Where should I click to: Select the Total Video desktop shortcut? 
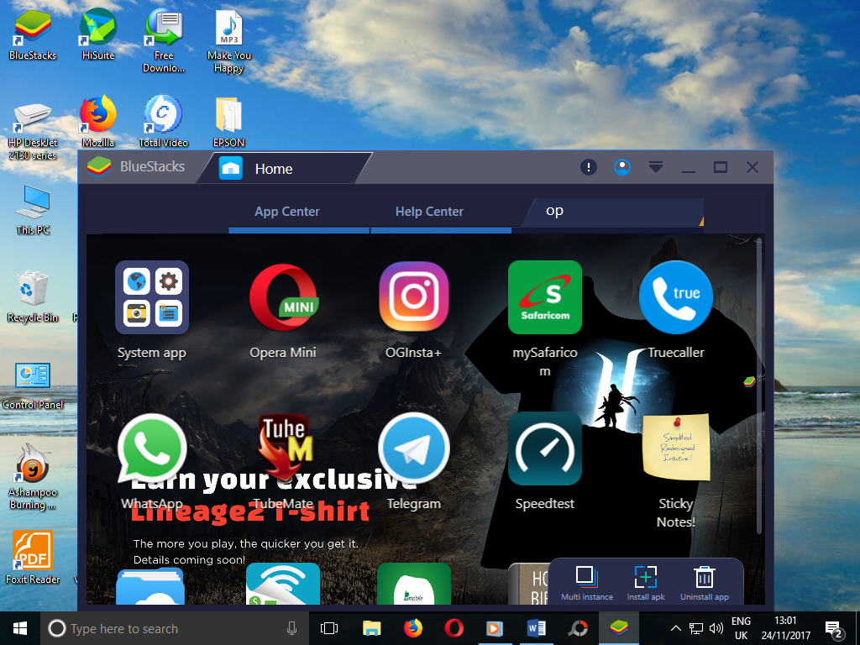click(x=164, y=122)
